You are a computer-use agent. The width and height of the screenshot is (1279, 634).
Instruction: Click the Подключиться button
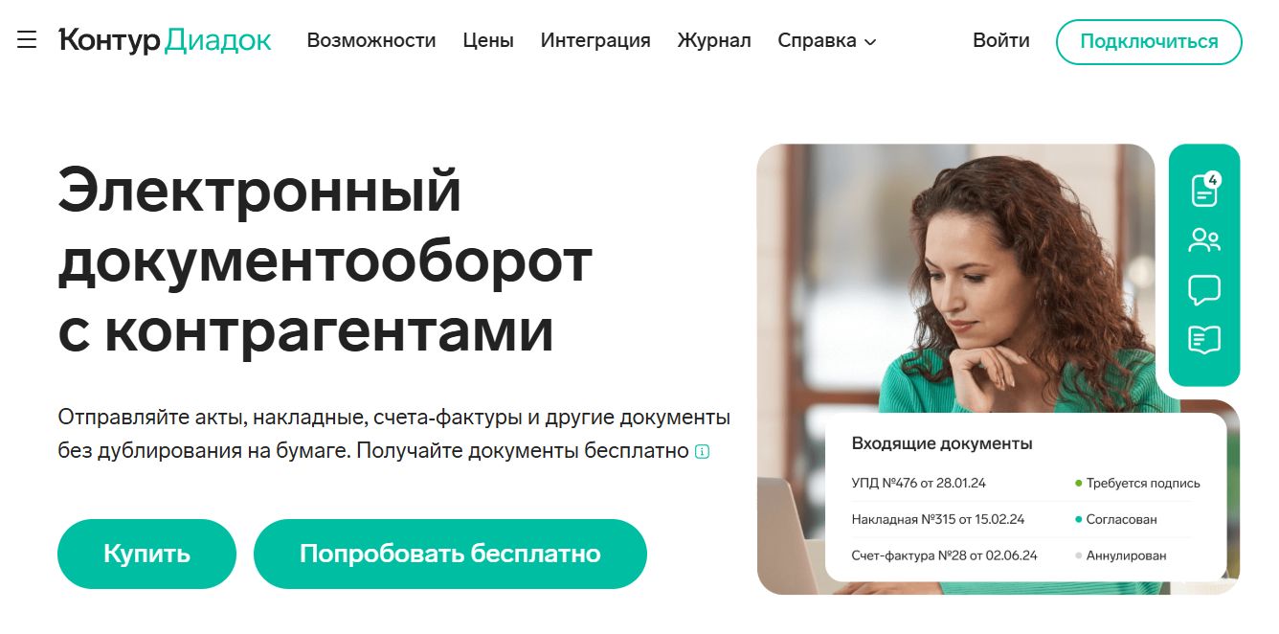(x=1149, y=42)
